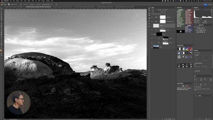Open the layer Kind filter dropdown
This screenshot has width=213, height=120.
coord(154,10)
